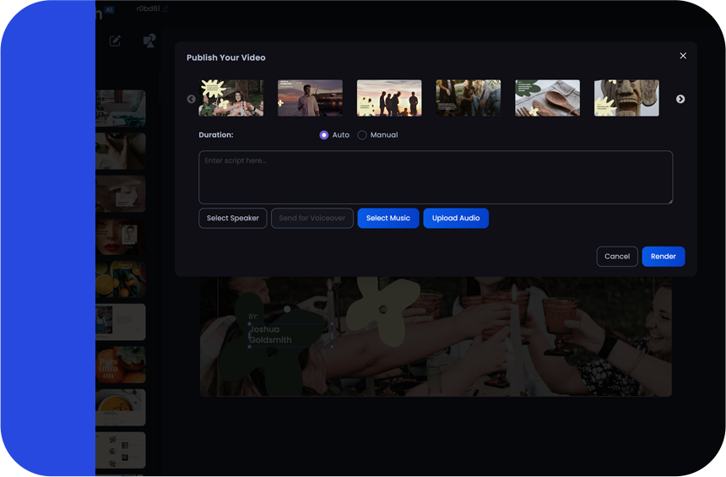726x477 pixels.
Task: Close the Publish Your Video dialog
Action: (683, 56)
